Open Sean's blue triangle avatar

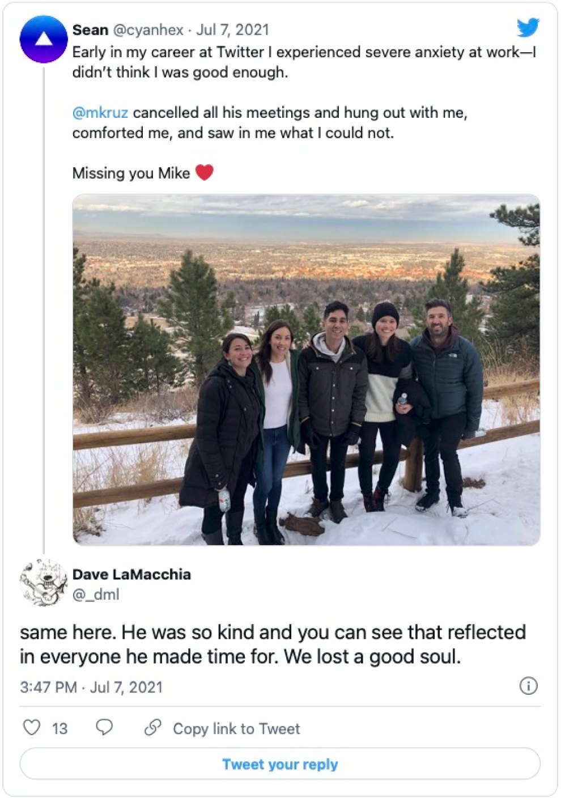pyautogui.click(x=44, y=39)
